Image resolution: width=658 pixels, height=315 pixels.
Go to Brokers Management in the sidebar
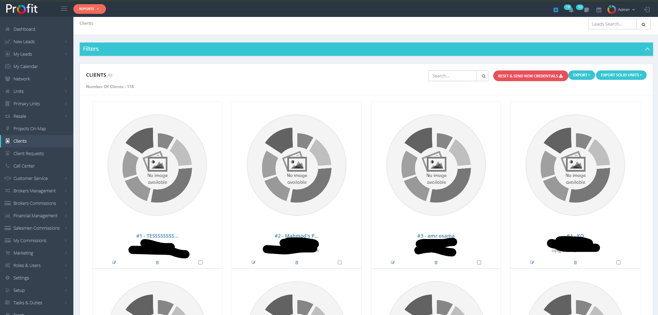coord(34,191)
